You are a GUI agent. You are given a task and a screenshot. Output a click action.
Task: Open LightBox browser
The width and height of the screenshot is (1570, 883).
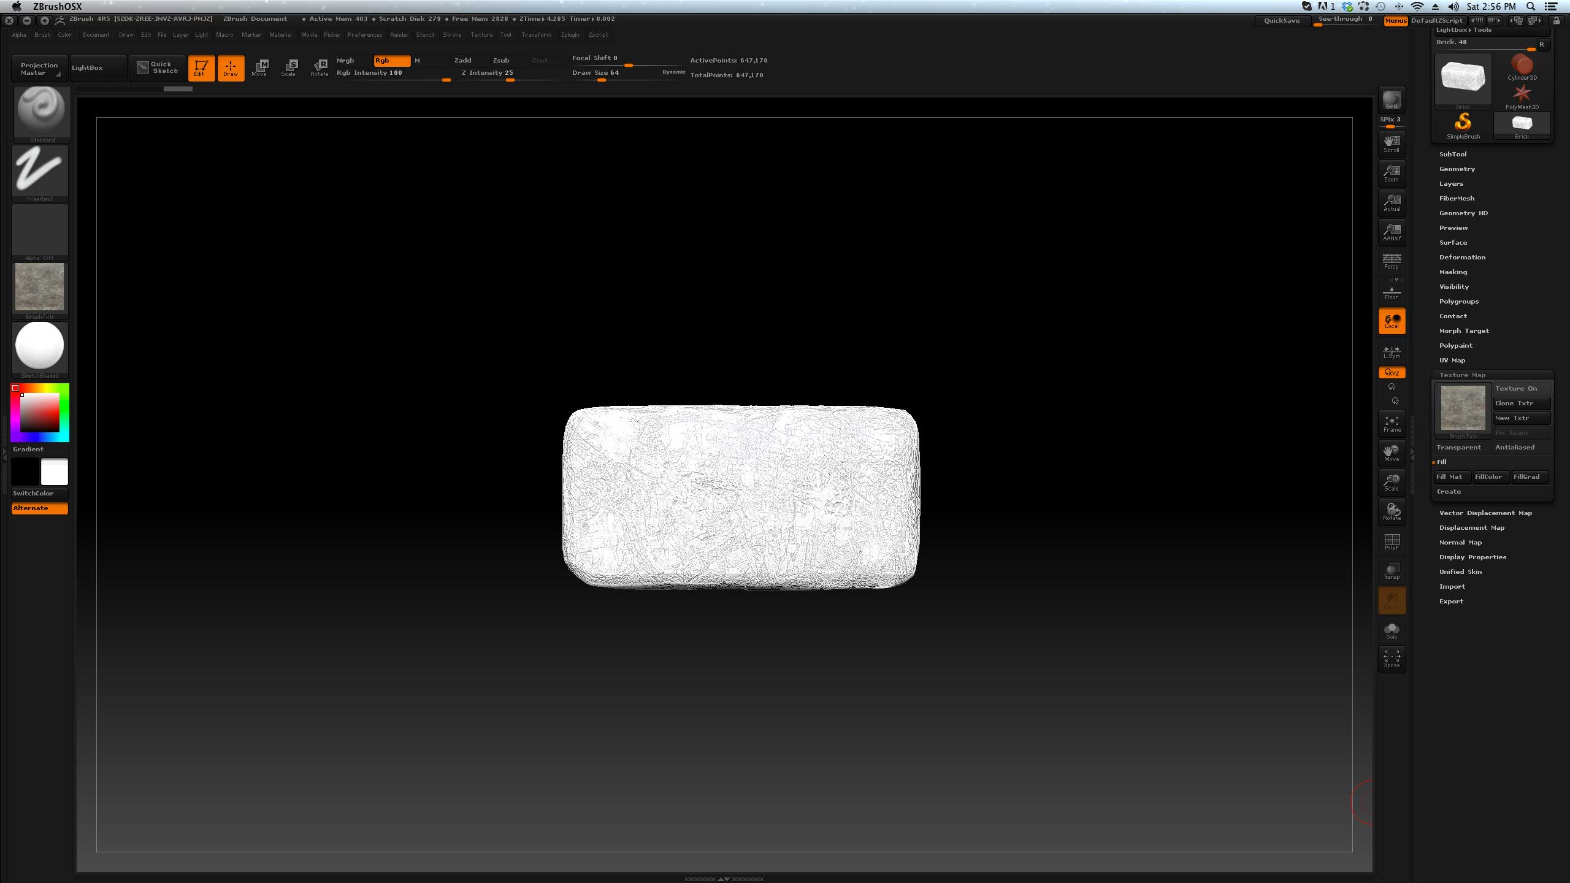[x=98, y=67]
